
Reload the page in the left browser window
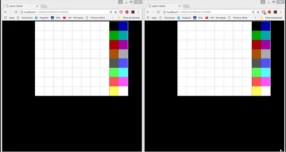coord(16,12)
